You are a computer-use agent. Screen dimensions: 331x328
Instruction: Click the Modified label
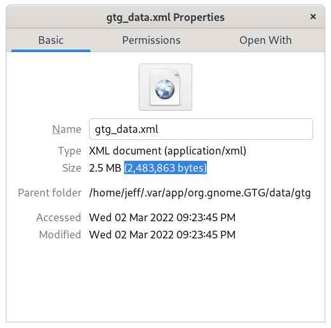point(60,235)
